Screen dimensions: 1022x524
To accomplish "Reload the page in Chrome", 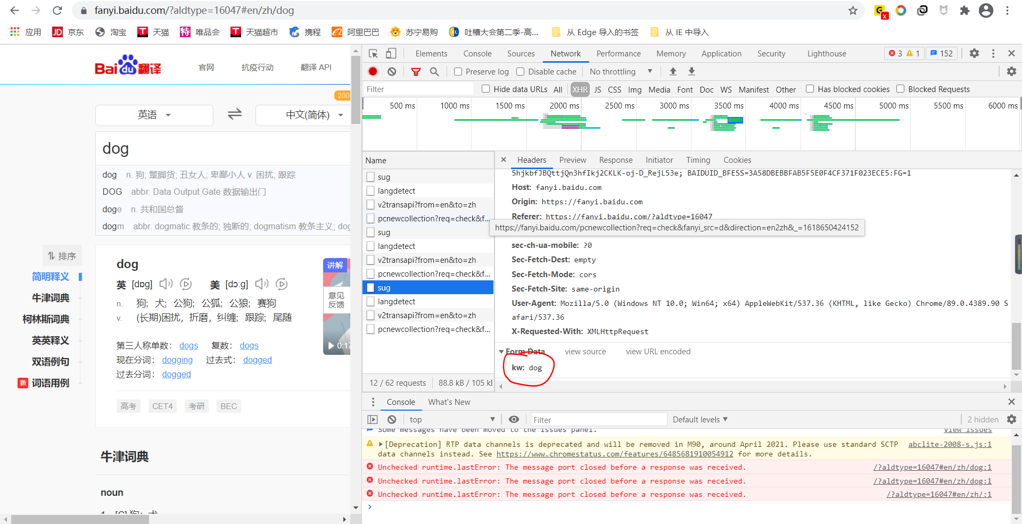I will click(x=57, y=11).
